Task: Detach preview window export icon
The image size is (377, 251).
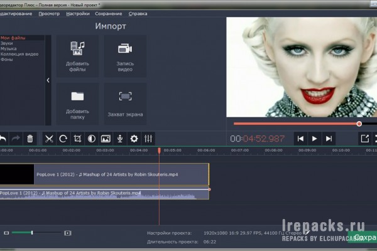Action: click(x=364, y=139)
